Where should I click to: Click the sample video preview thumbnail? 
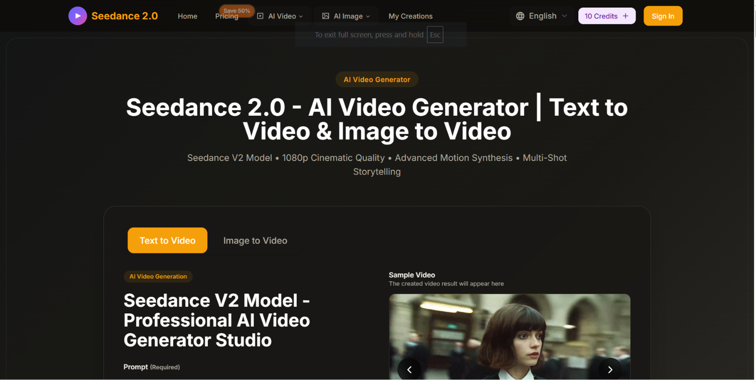[x=509, y=337]
